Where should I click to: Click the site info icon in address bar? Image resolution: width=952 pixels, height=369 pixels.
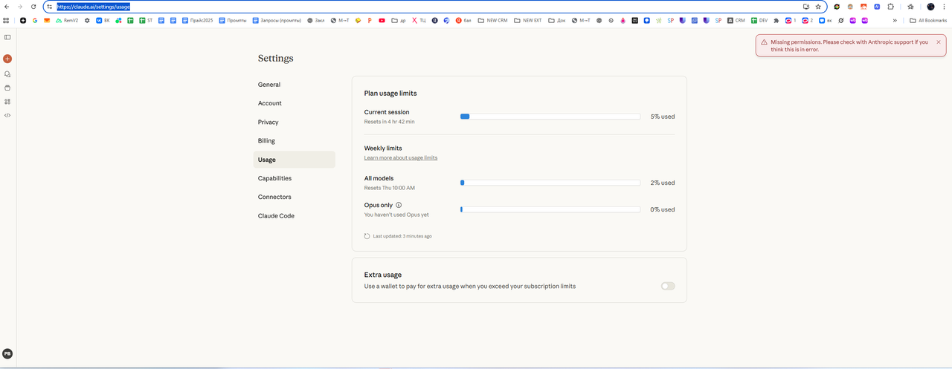[50, 7]
